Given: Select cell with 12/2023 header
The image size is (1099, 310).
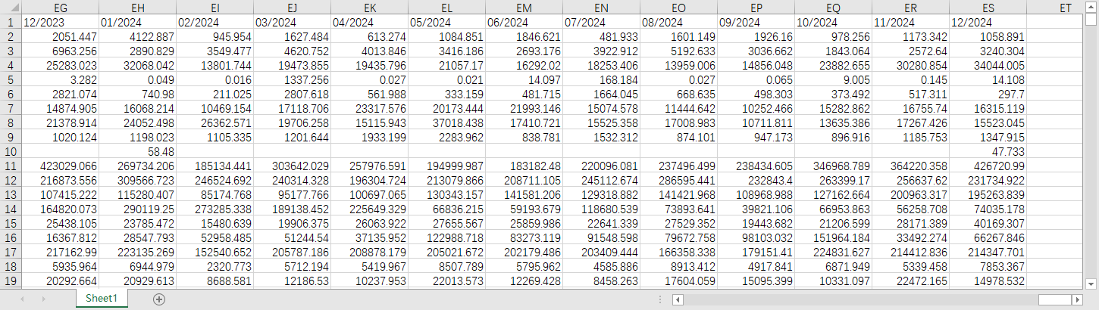Looking at the screenshot, I should click(x=60, y=22).
